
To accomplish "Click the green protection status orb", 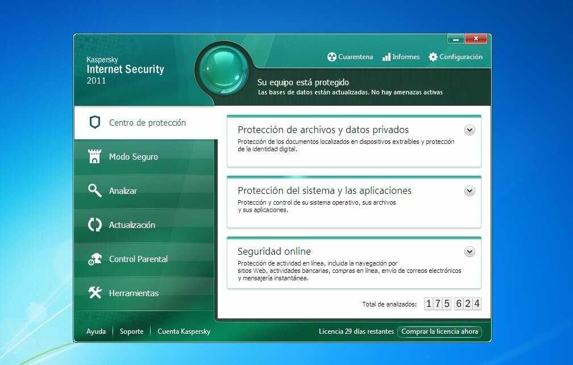I will 223,70.
